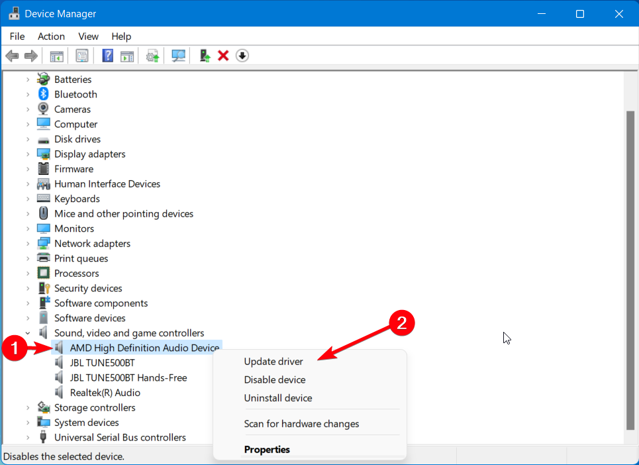Click the speaker icon beside JBL TUNE500BT Hands-Free
Image resolution: width=639 pixels, height=465 pixels.
click(59, 378)
